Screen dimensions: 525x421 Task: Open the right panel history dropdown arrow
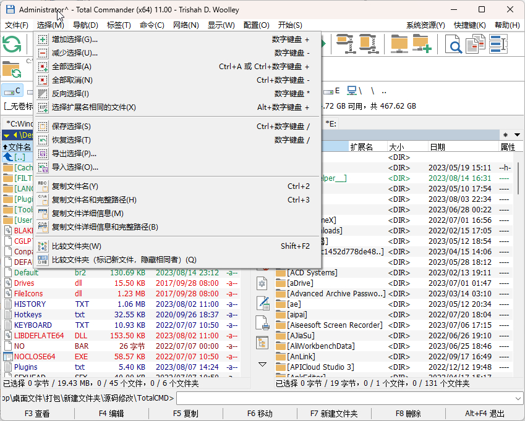(x=518, y=135)
